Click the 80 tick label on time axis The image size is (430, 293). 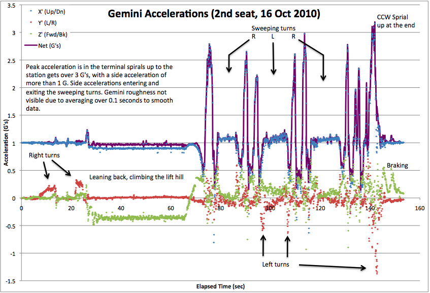point(220,208)
